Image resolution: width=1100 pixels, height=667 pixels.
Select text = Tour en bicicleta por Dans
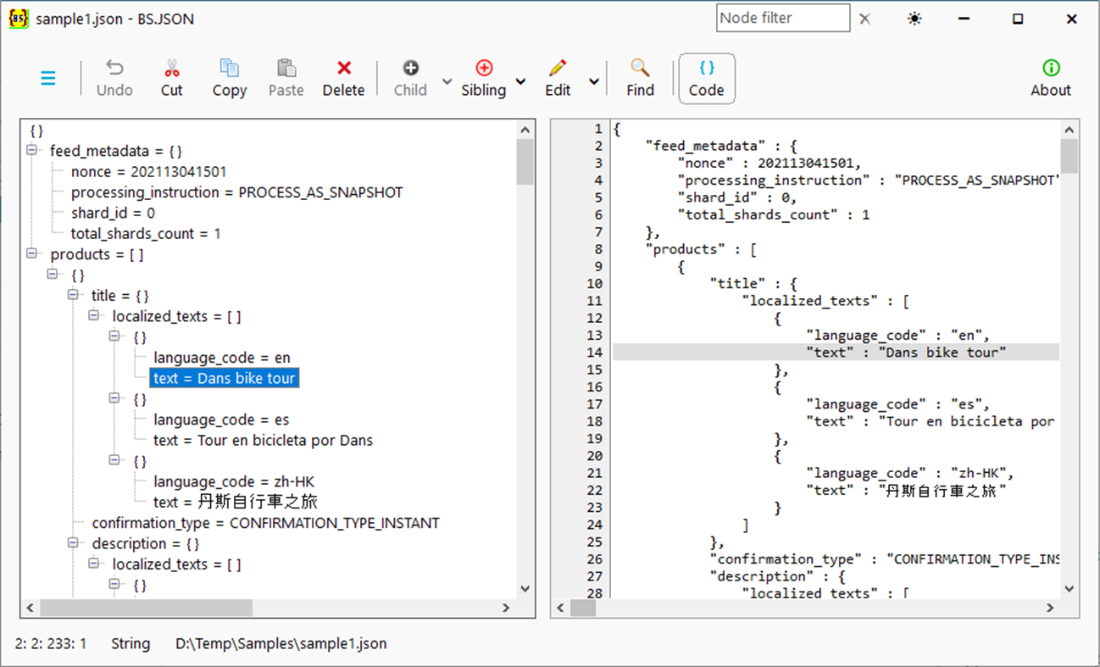[x=263, y=440]
